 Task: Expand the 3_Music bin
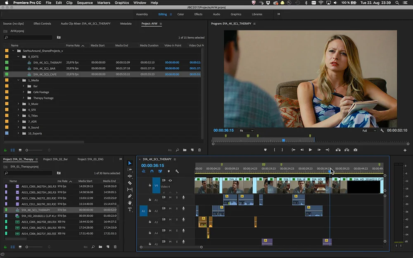[18, 104]
